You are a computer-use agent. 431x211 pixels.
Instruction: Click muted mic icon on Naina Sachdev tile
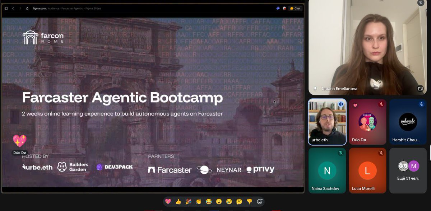(x=340, y=153)
